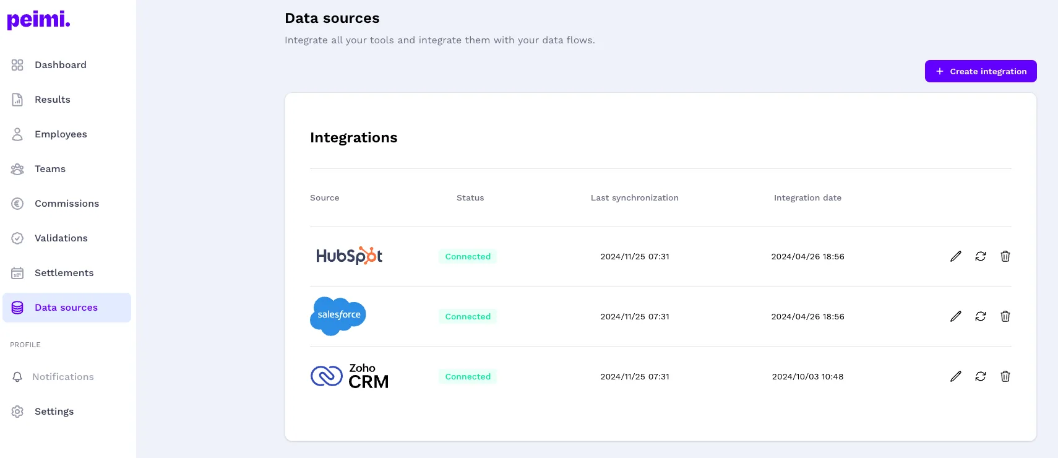
Task: Delete the HubSpot integration
Action: click(1005, 256)
